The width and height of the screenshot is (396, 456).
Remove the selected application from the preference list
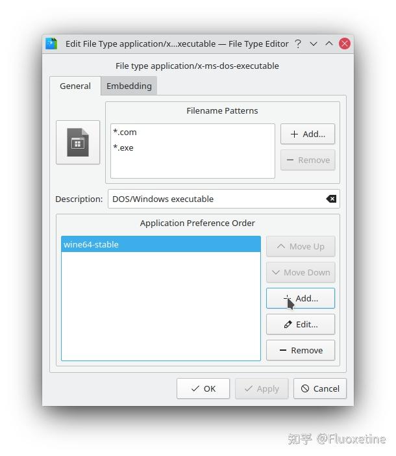[301, 350]
